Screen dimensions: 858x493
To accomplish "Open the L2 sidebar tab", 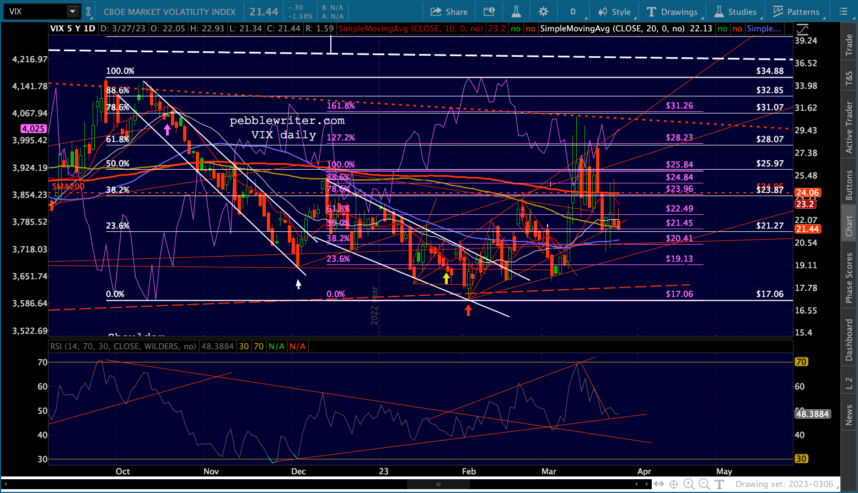I will click(849, 384).
